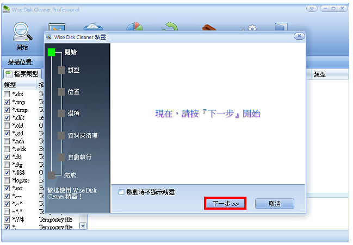Enable 啟動時不顯示精靈 checkbox
The height and width of the screenshot is (245, 353).
tap(121, 192)
